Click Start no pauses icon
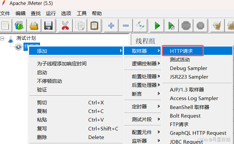The image size is (234, 144). pyautogui.click(x=171, y=26)
